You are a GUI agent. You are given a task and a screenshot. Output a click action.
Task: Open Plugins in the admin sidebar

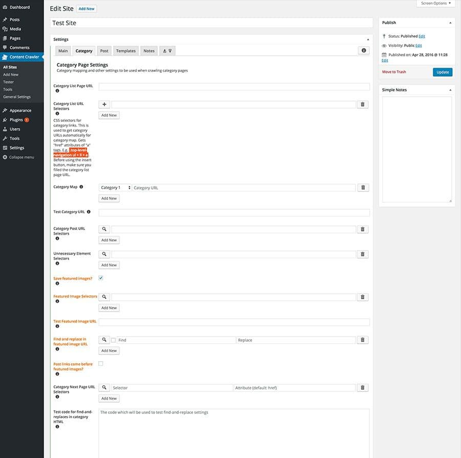click(16, 120)
